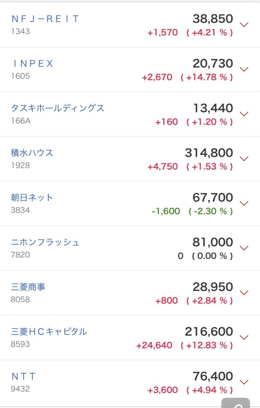Screen dimensions: 260x408
Task: Open the INPEX stock link
Action: 33,63
